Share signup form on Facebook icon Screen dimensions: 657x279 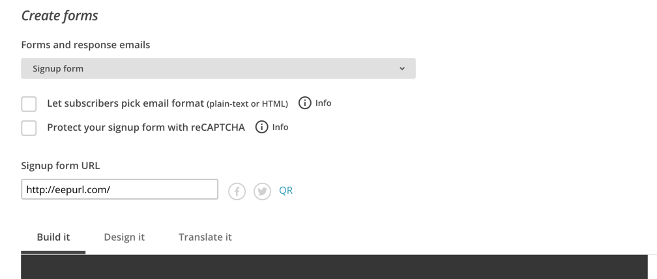237,192
